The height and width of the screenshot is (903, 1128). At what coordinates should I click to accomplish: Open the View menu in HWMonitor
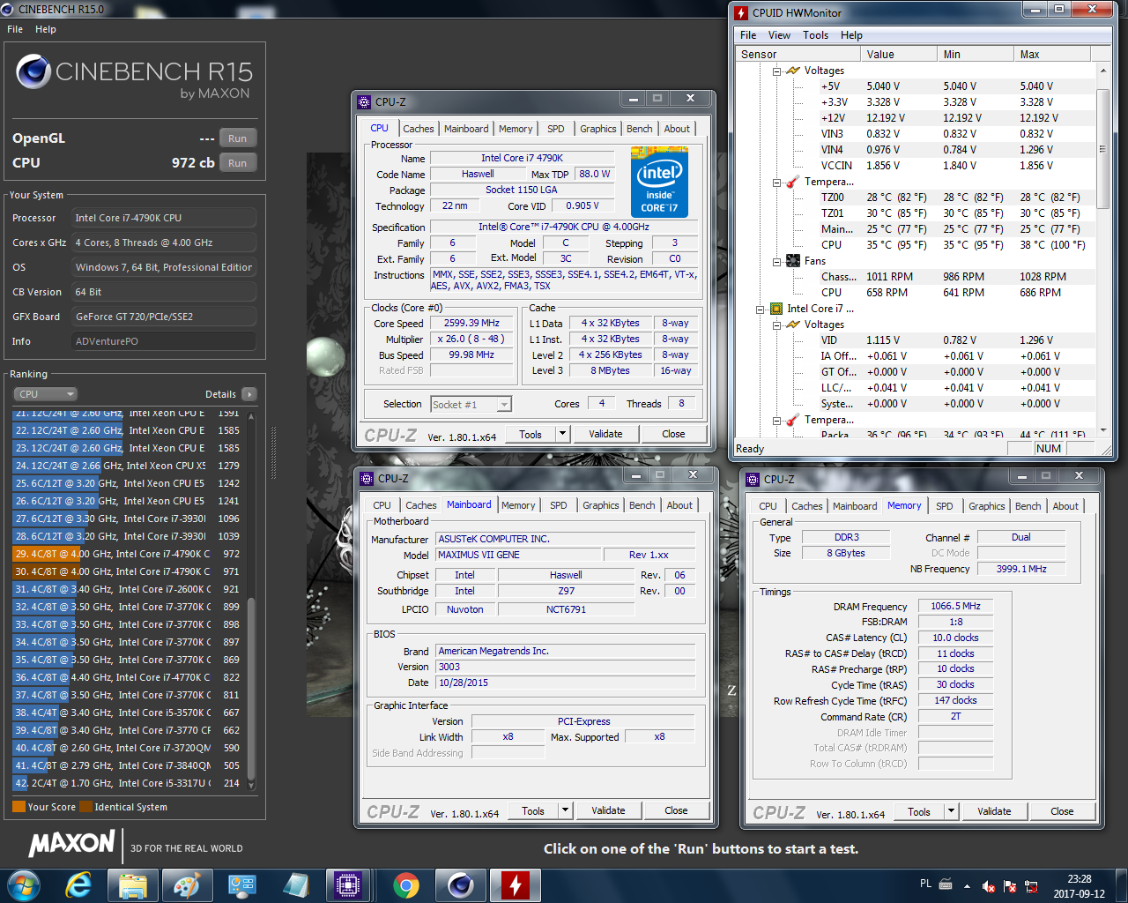[x=779, y=35]
